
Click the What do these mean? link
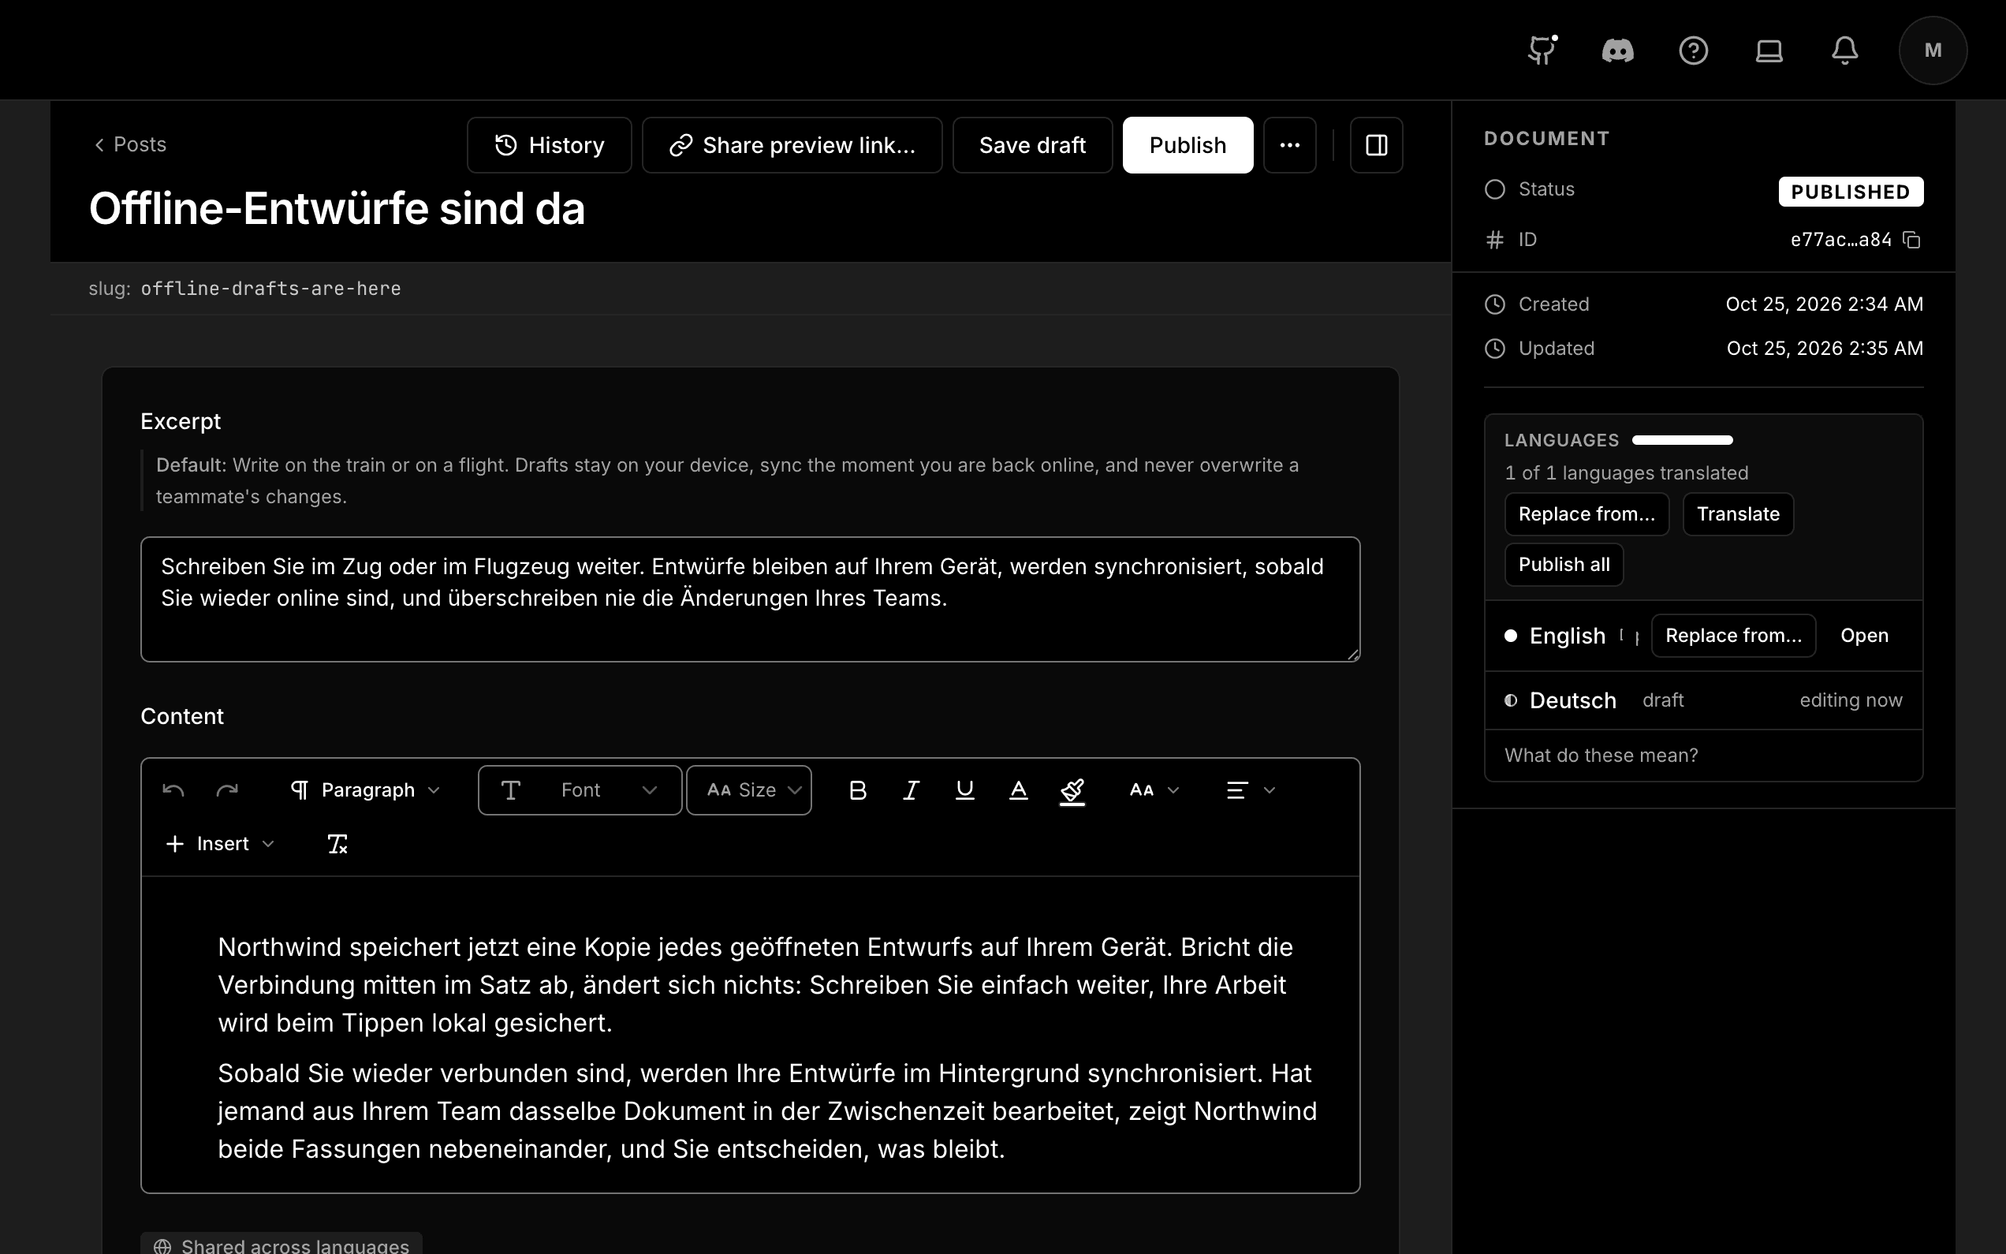[x=1601, y=756]
